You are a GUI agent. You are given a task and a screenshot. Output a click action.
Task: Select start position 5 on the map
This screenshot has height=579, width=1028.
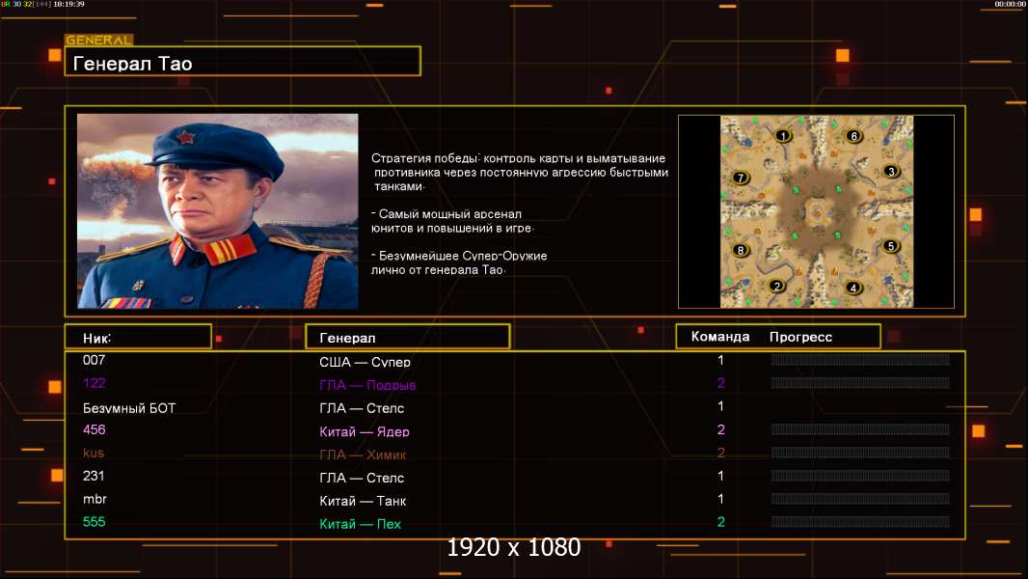pyautogui.click(x=890, y=246)
